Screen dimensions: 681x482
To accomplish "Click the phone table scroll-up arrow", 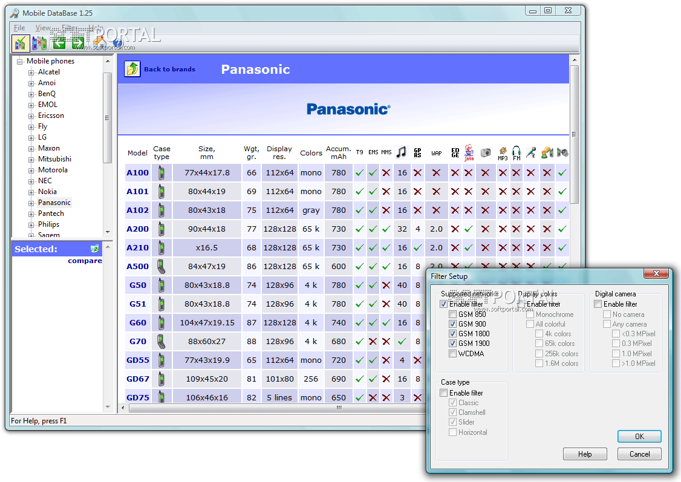I will [x=574, y=60].
